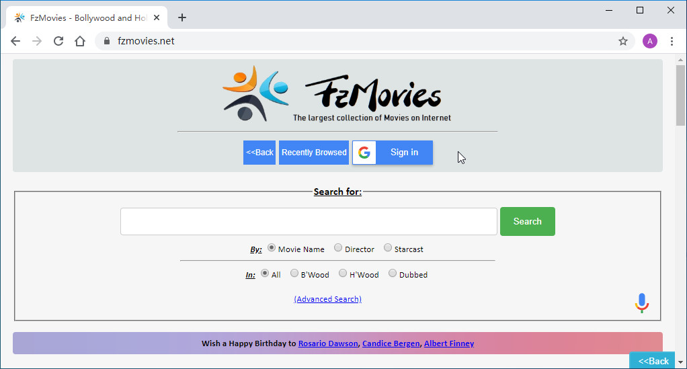The width and height of the screenshot is (687, 369).
Task: Start voice search with microphone icon
Action: (x=642, y=303)
